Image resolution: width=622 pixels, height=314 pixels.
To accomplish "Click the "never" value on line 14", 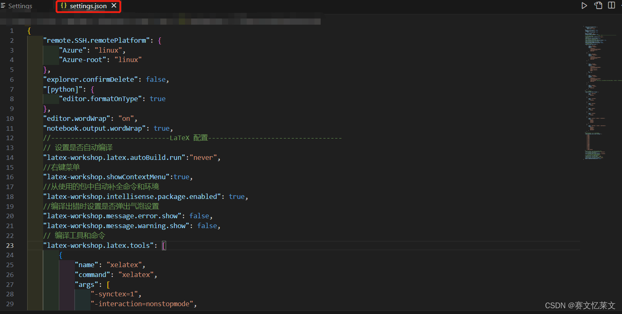I will coord(204,158).
